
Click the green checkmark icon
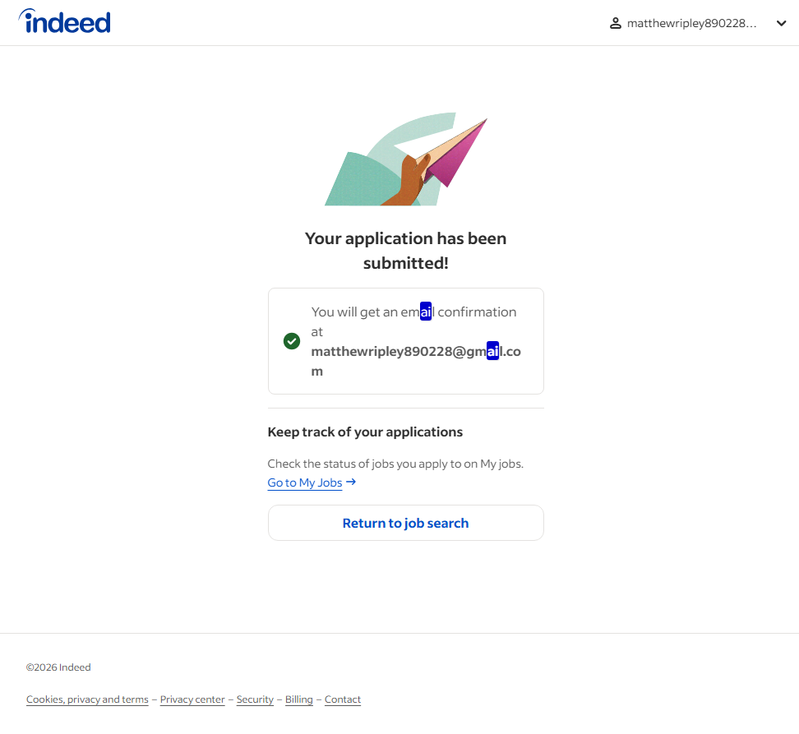pos(292,341)
